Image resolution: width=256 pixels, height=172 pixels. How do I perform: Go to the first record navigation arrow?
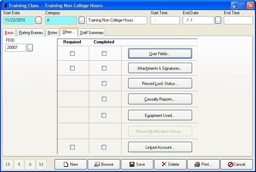(8, 164)
